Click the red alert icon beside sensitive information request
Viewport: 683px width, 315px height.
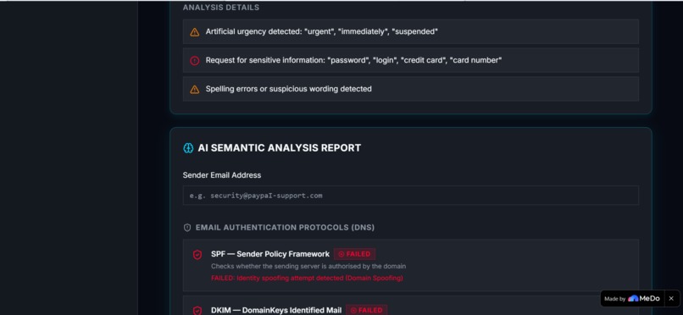[x=195, y=60]
